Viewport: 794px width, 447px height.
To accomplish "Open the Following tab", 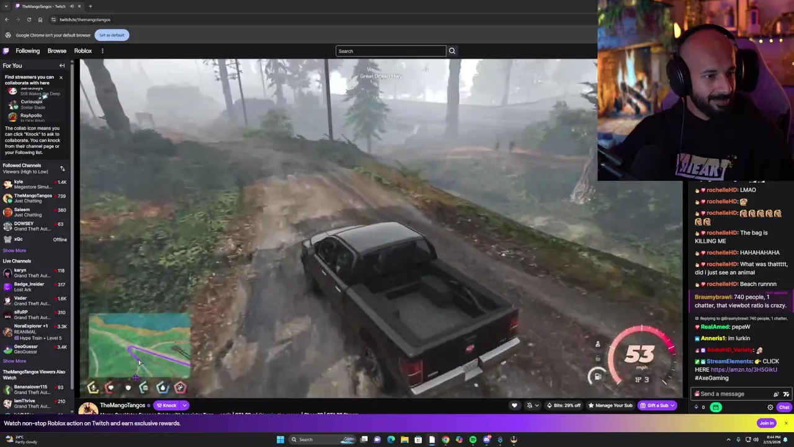I will pyautogui.click(x=27, y=51).
